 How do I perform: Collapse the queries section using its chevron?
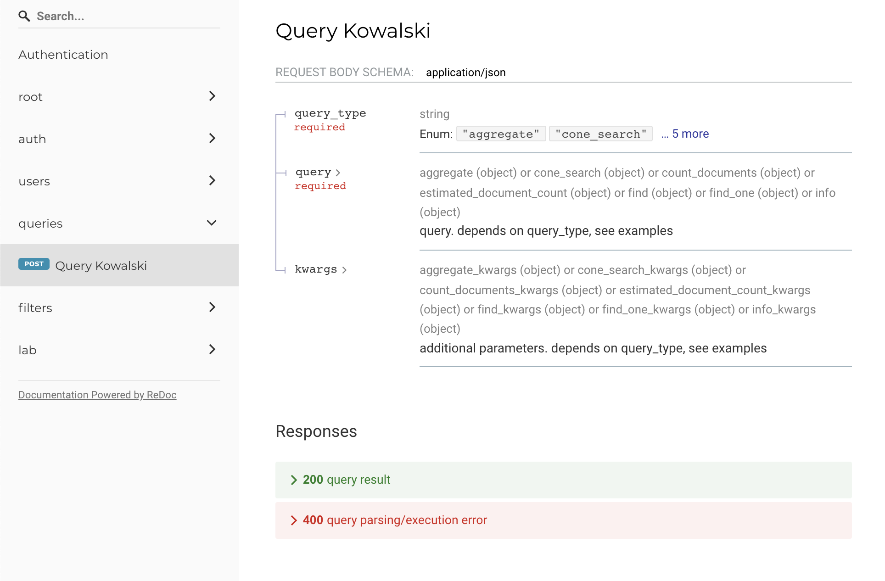pyautogui.click(x=211, y=223)
